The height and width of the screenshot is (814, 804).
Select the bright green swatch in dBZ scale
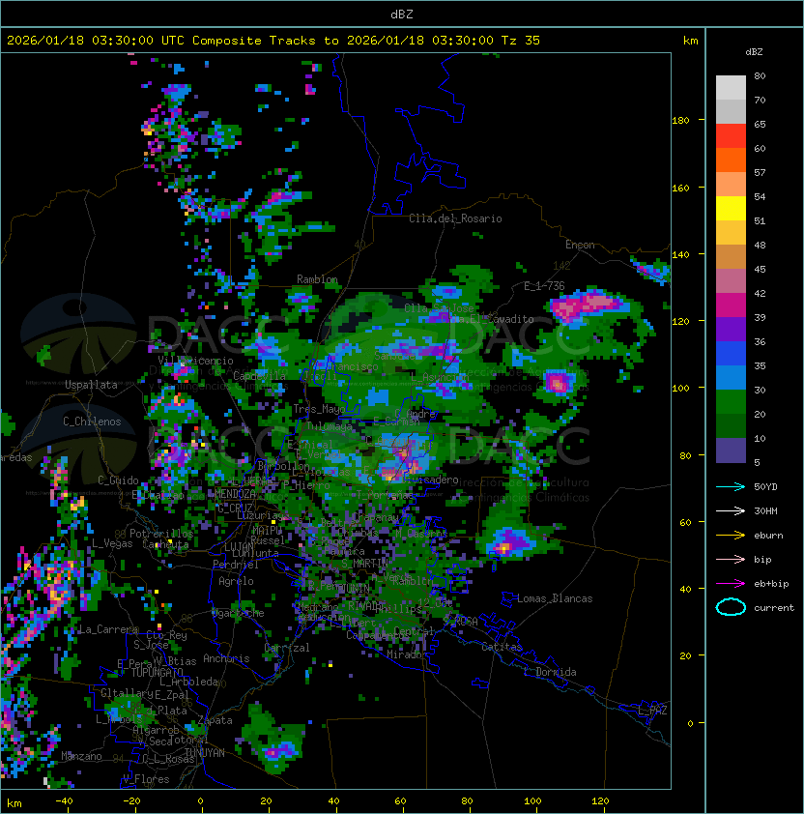[x=731, y=402]
